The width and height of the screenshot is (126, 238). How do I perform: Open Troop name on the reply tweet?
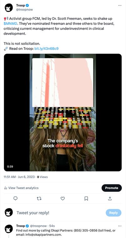click(x=21, y=226)
